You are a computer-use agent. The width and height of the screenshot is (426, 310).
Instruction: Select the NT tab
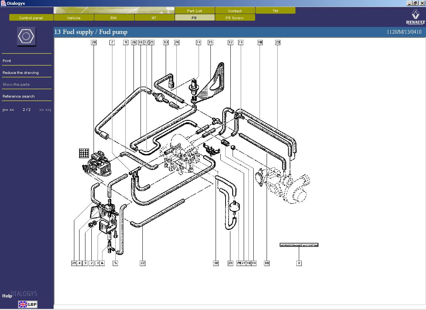click(154, 18)
